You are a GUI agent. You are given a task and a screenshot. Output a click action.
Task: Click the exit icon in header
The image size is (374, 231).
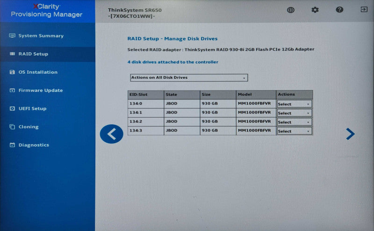click(364, 9)
